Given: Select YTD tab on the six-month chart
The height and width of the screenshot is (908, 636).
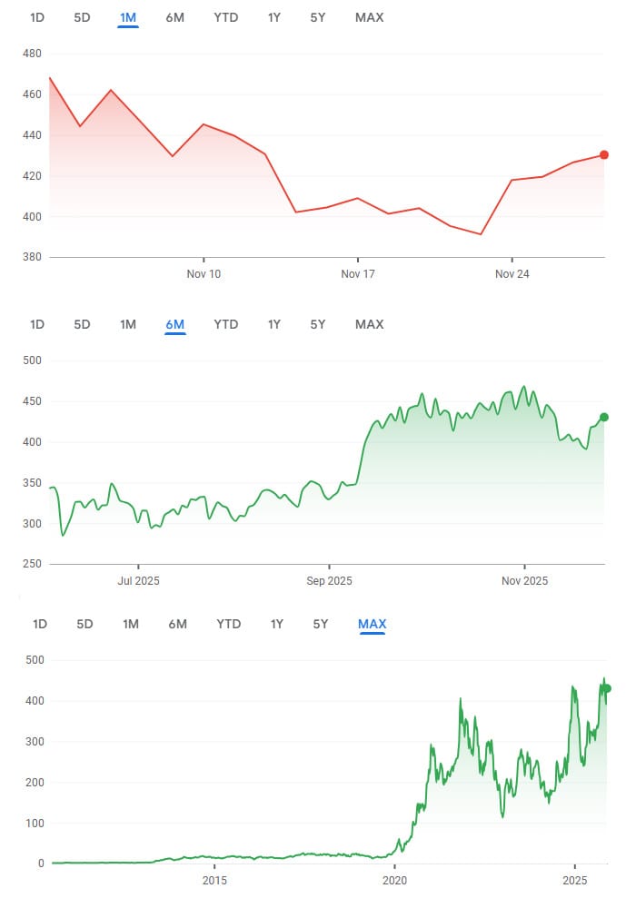Looking at the screenshot, I should pyautogui.click(x=226, y=324).
